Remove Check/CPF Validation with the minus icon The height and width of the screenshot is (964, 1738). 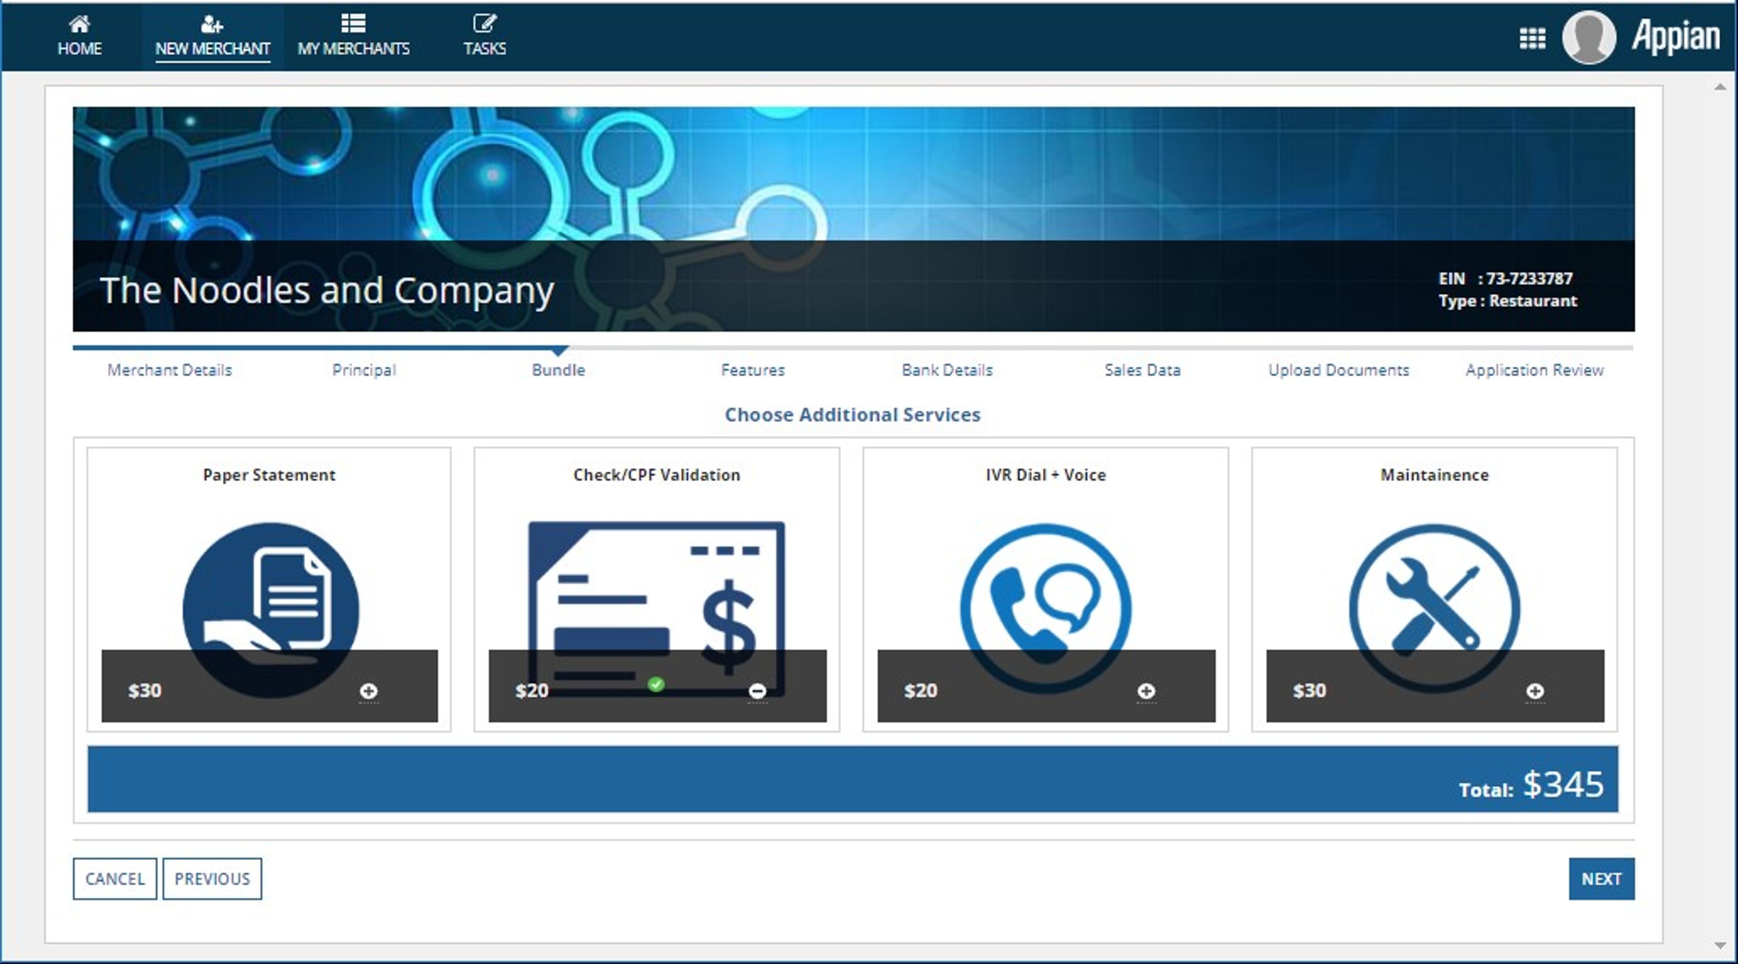point(757,691)
